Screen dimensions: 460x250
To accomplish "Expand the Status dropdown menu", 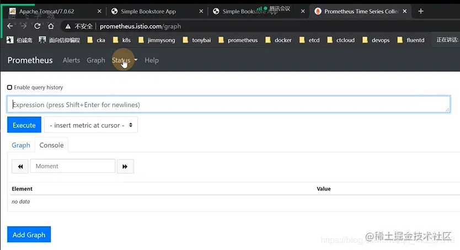I will point(125,60).
